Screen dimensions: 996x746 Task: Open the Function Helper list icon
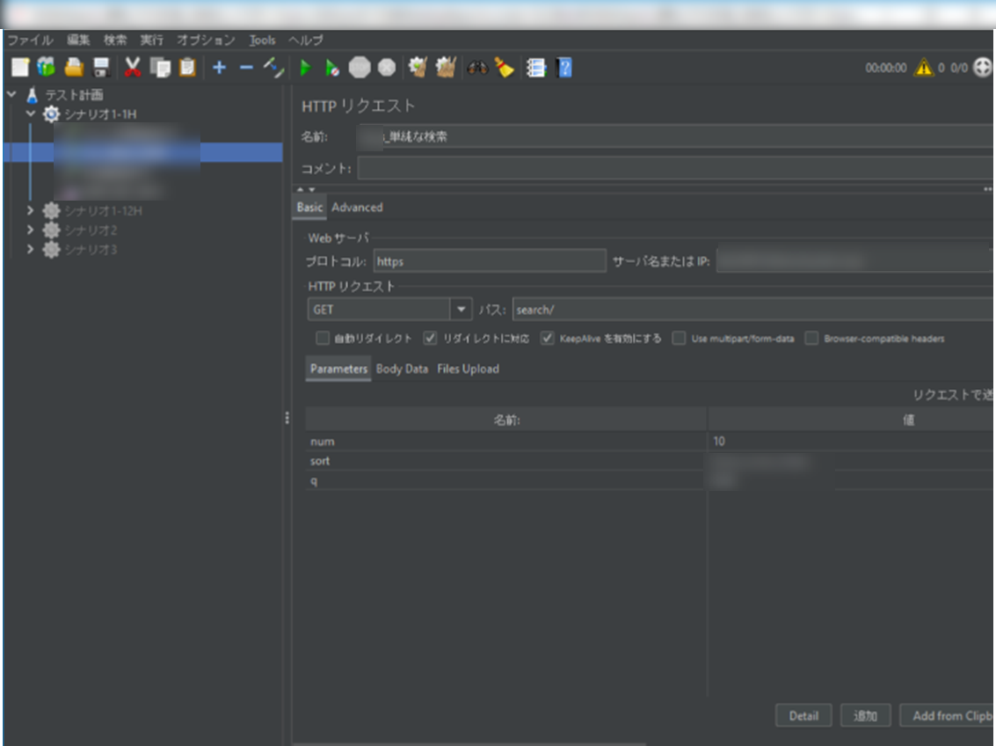(x=536, y=68)
